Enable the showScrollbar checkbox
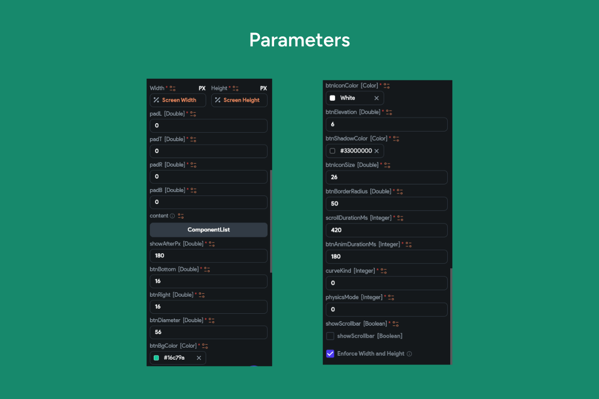 [x=330, y=336]
